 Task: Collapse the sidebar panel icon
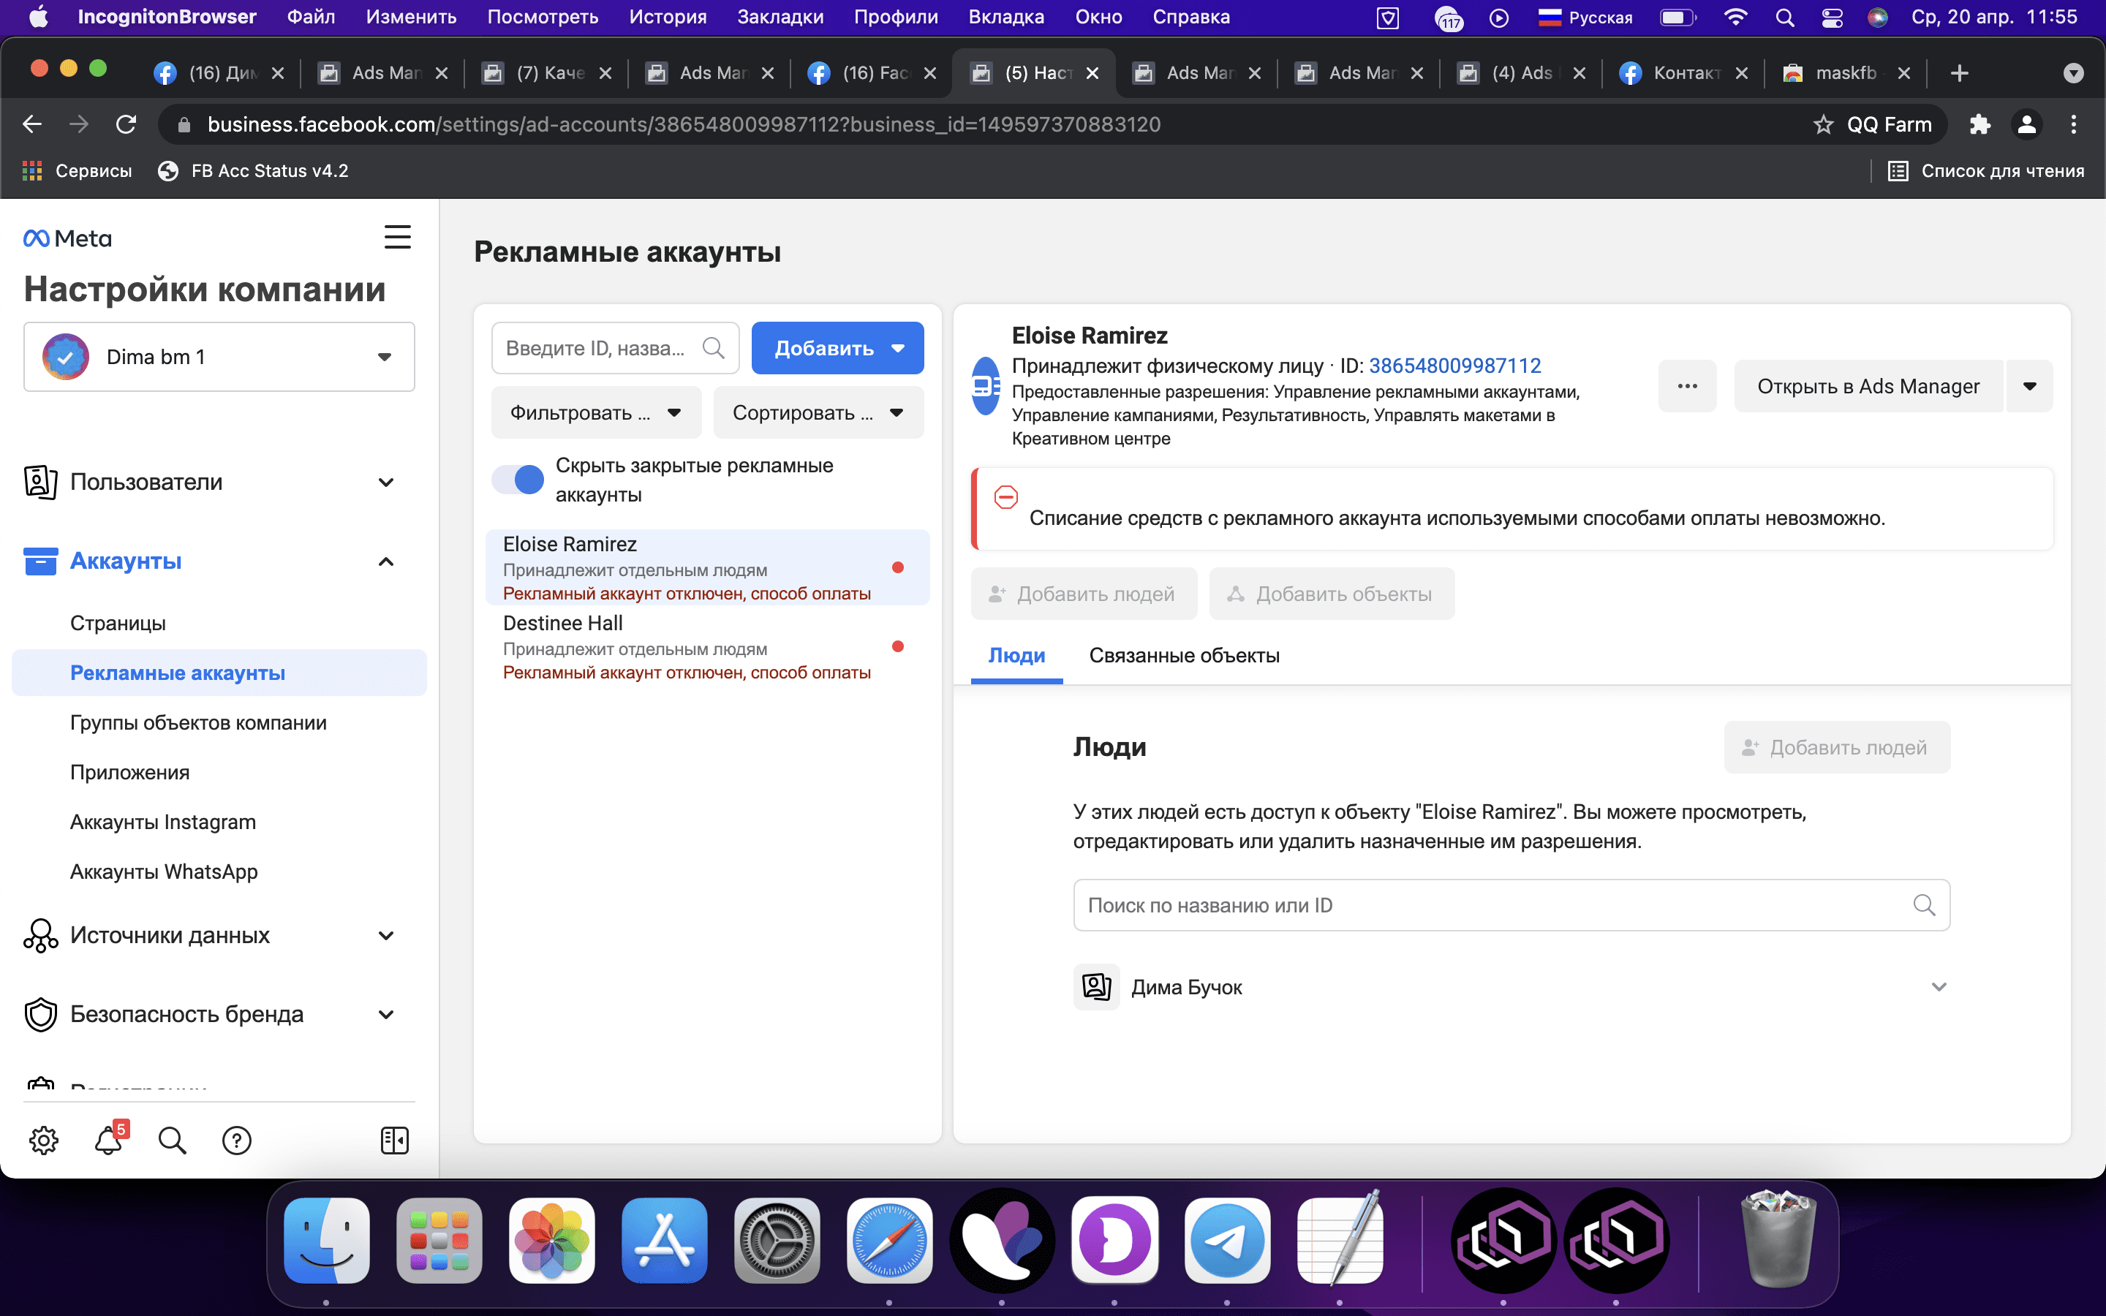pyautogui.click(x=395, y=1141)
